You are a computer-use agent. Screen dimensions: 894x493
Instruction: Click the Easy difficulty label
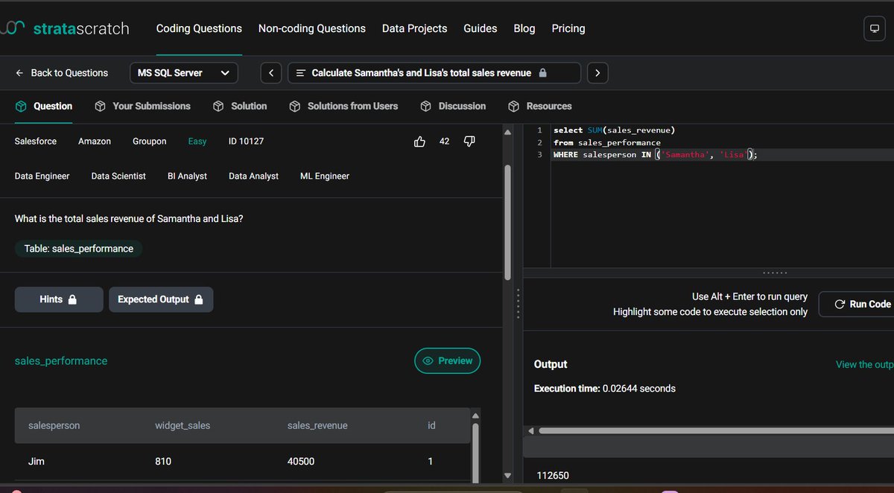pyautogui.click(x=197, y=141)
